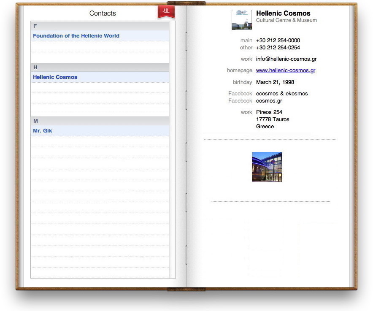
Task: Click the main phone label
Action: pyautogui.click(x=246, y=41)
